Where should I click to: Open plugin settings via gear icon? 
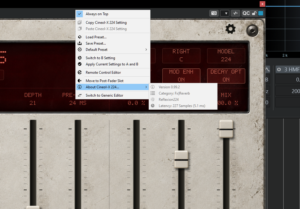click(x=230, y=29)
